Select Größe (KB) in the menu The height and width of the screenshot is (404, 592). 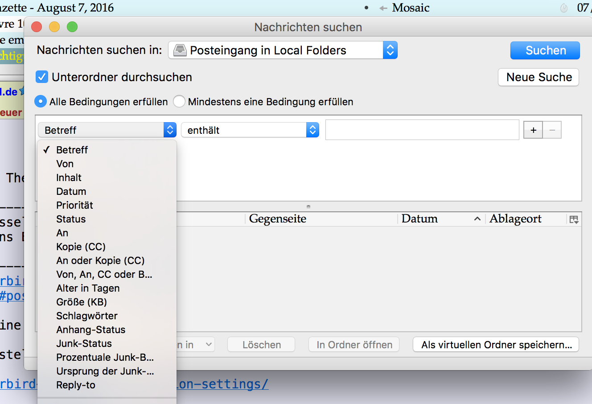pos(107,302)
